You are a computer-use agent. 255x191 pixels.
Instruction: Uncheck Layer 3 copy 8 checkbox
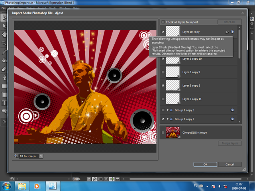click(163, 86)
